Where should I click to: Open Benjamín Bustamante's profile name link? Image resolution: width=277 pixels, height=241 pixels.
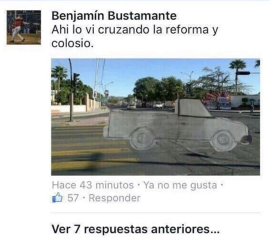coord(114,16)
